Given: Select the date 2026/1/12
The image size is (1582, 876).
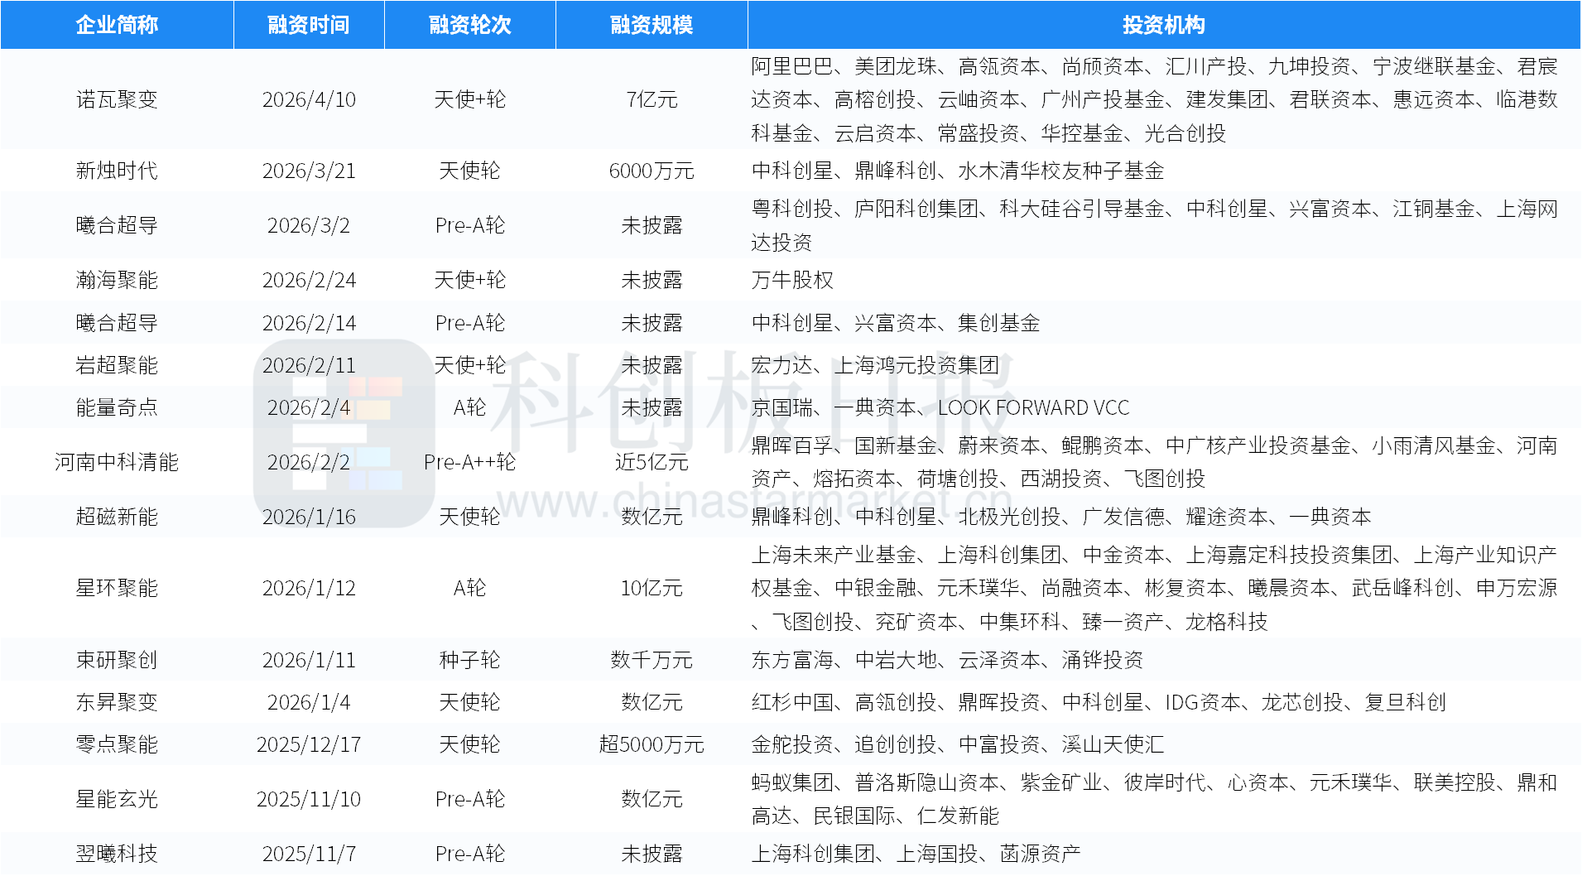Looking at the screenshot, I should pyautogui.click(x=309, y=588).
